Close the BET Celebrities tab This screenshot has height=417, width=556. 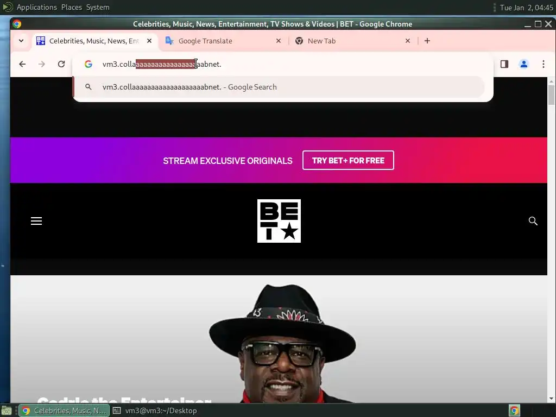(x=149, y=41)
